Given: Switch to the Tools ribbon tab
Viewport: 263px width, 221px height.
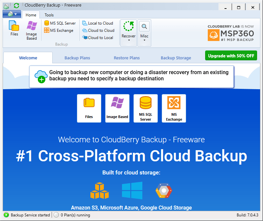Looking at the screenshot, I should [49, 15].
